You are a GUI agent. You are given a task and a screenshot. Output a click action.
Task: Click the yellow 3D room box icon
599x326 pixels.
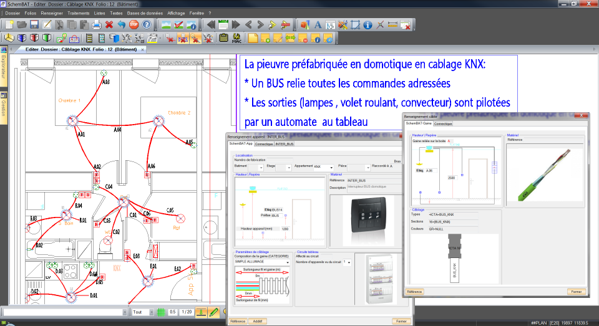[9, 38]
